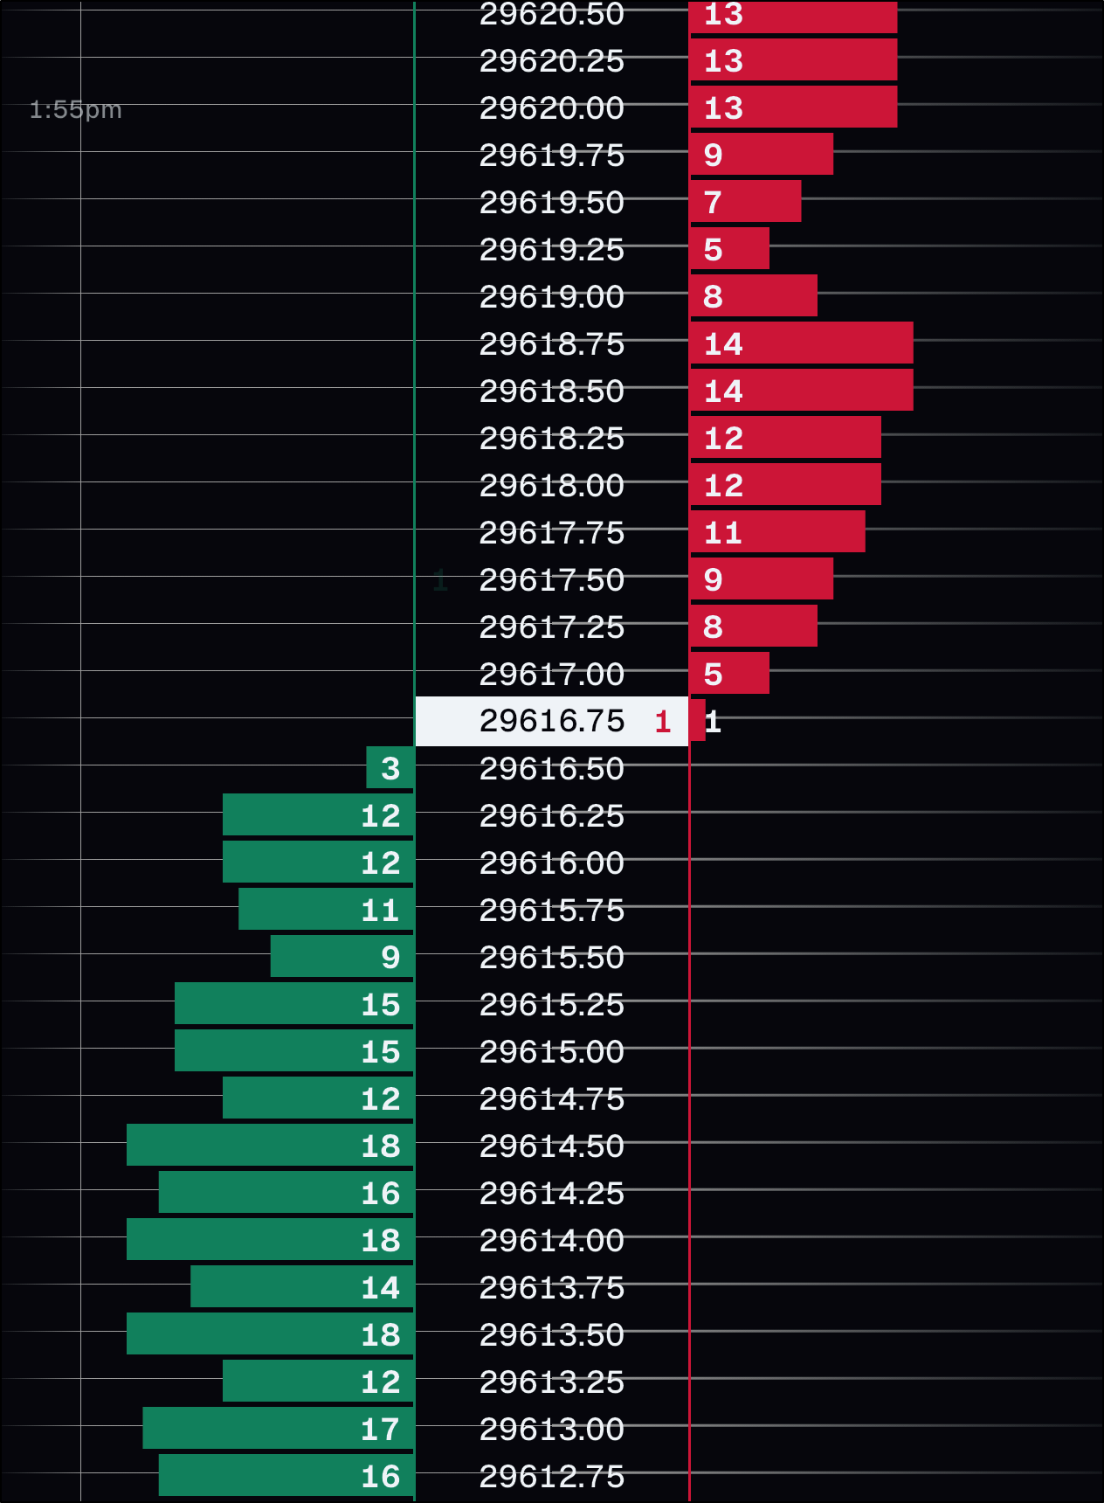
Task: Select price level 29619.25
Action: coord(552,249)
